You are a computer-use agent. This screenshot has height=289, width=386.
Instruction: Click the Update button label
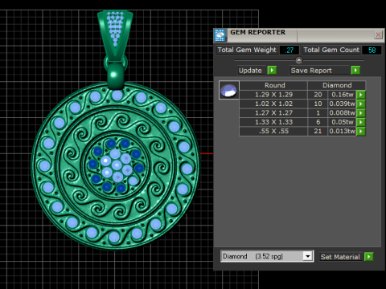[x=250, y=71]
